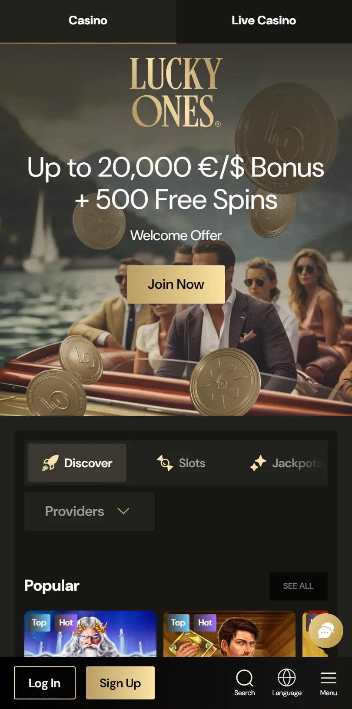Open the Search magnifier icon
This screenshot has height=709, width=352.
(245, 678)
